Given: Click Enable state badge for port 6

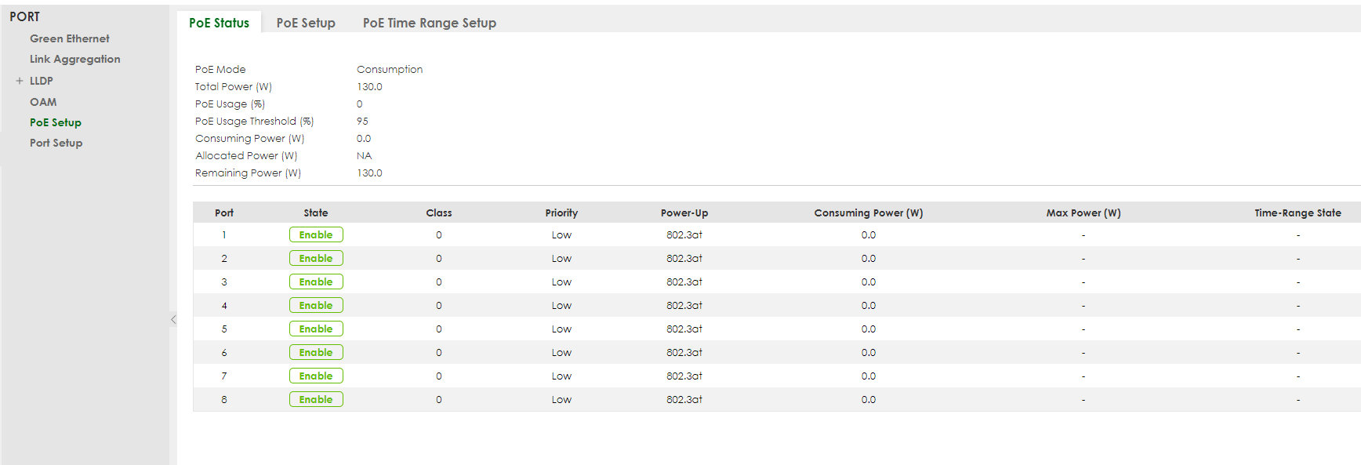Looking at the screenshot, I should 316,352.
